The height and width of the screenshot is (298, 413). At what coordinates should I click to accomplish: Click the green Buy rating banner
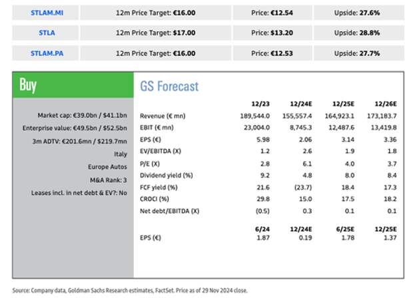[73, 84]
